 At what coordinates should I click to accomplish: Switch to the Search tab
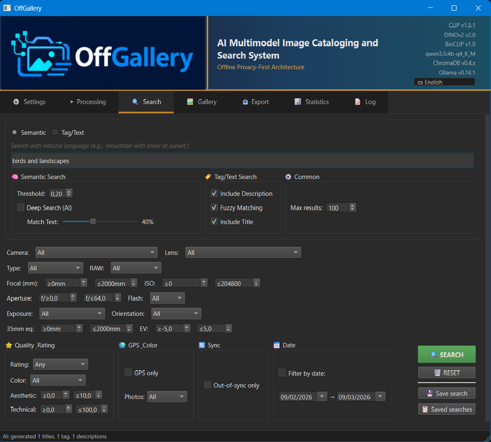coord(146,102)
